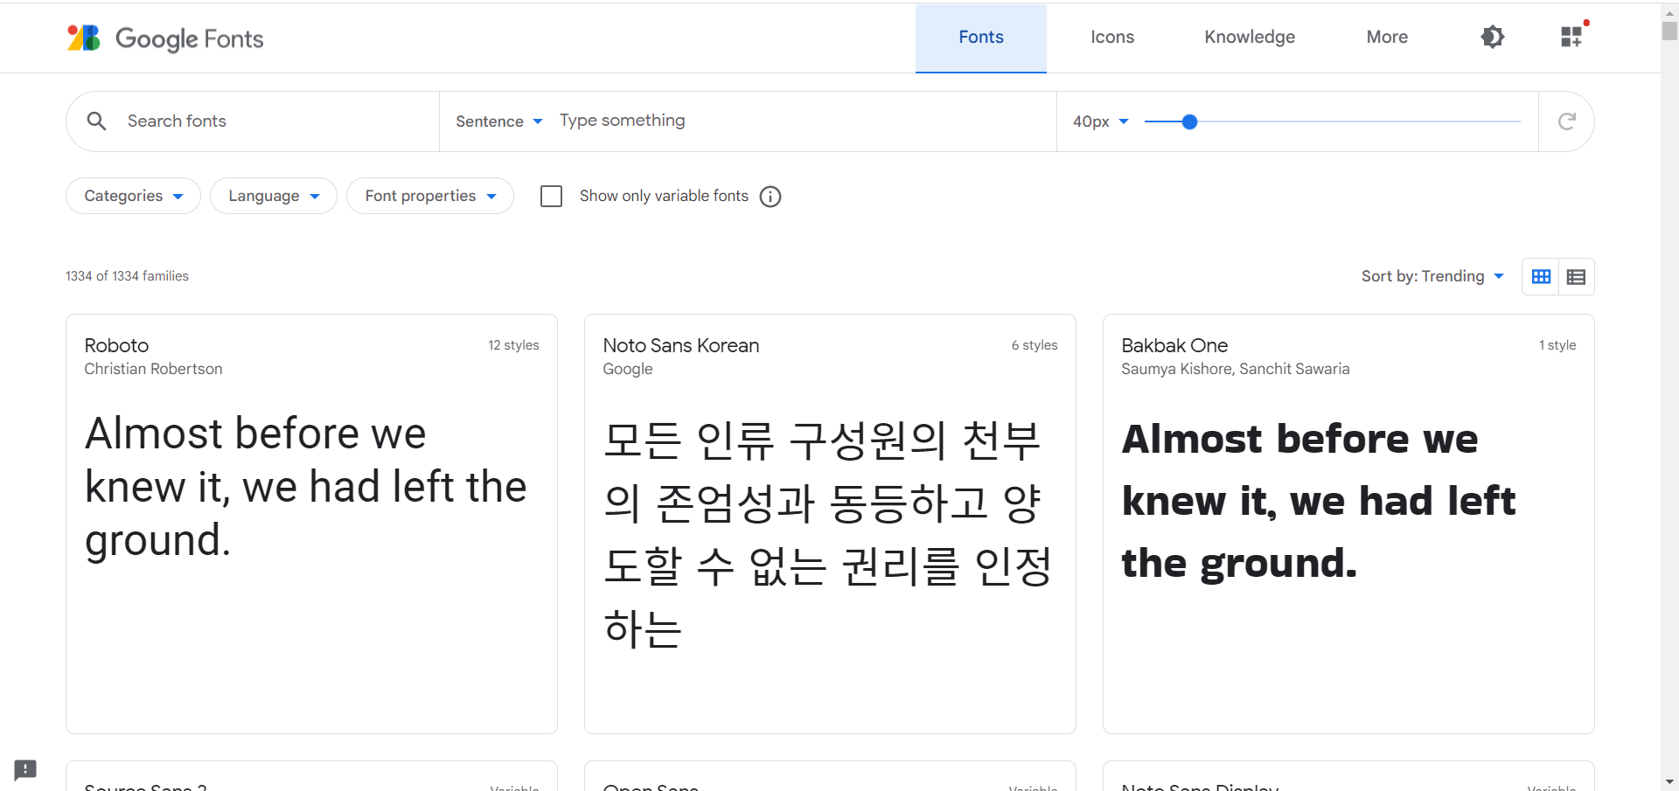Switch to list view layout

(1576, 277)
